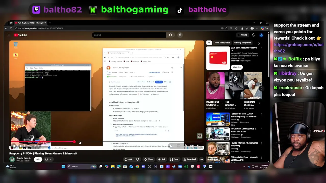326x183 pixels.
Task: Open options for Is it right short
Action: pyautogui.click(x=260, y=103)
